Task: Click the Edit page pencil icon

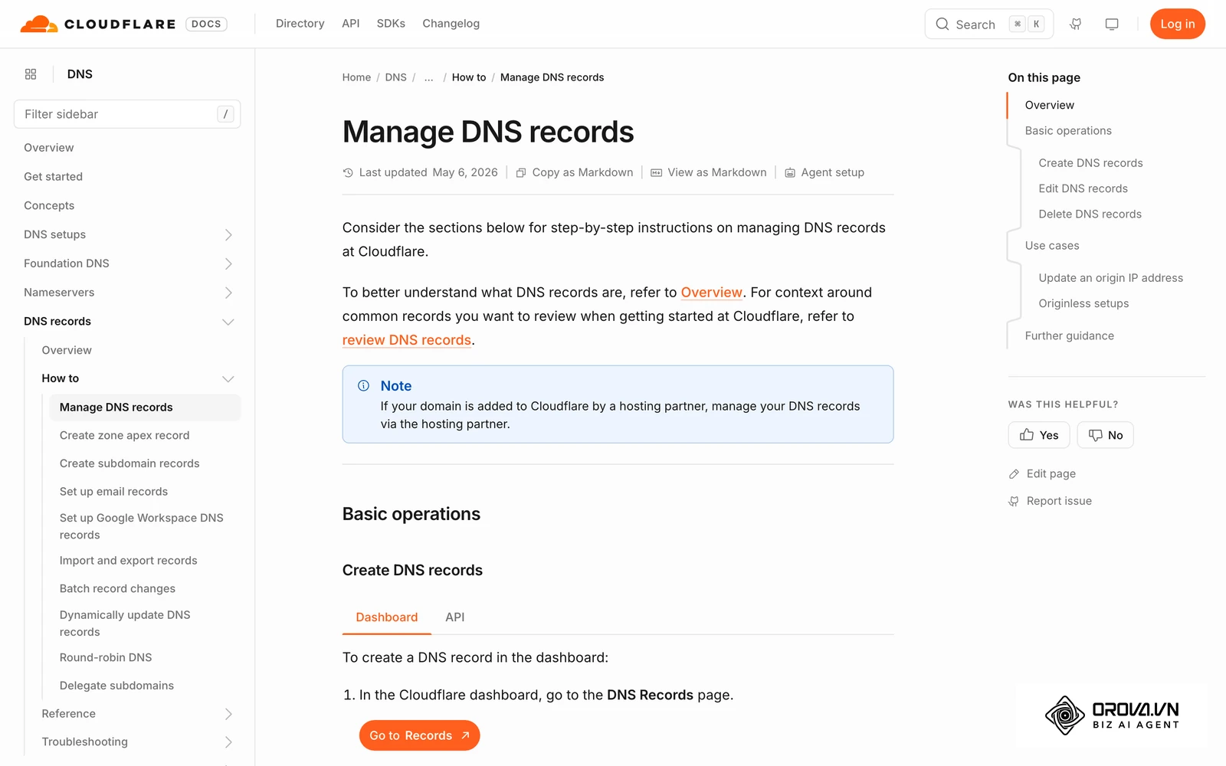Action: (1014, 474)
